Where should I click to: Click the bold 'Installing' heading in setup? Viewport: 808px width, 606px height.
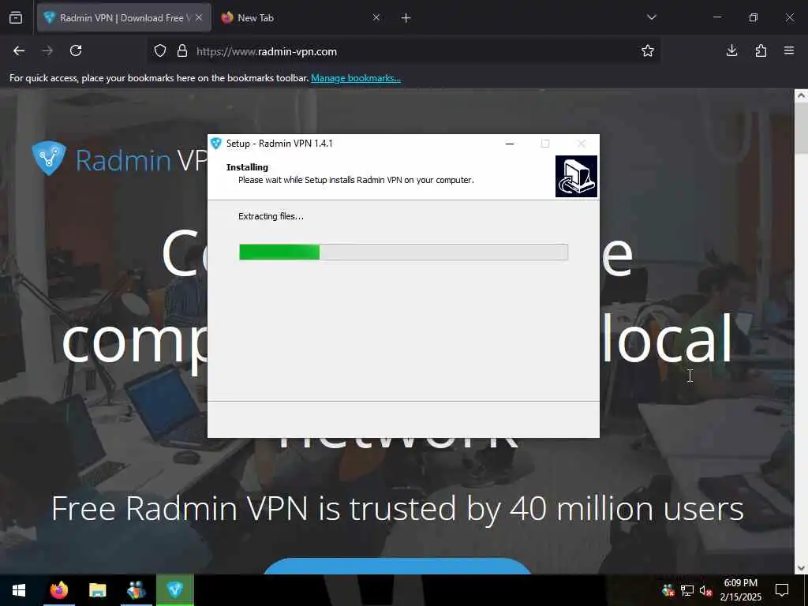point(247,167)
